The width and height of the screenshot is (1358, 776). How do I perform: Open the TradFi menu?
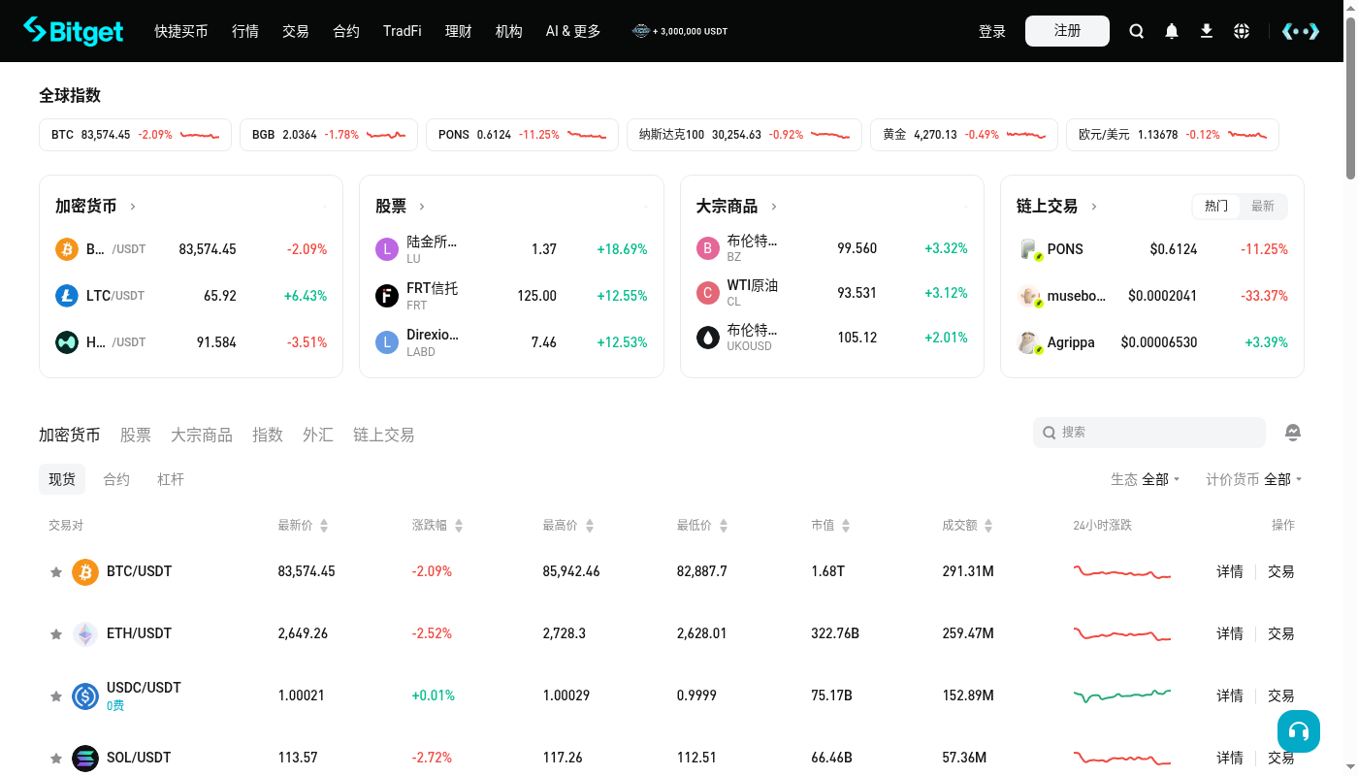pos(403,31)
